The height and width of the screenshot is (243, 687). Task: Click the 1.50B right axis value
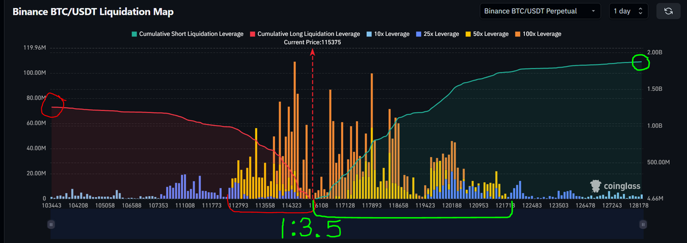[654, 89]
